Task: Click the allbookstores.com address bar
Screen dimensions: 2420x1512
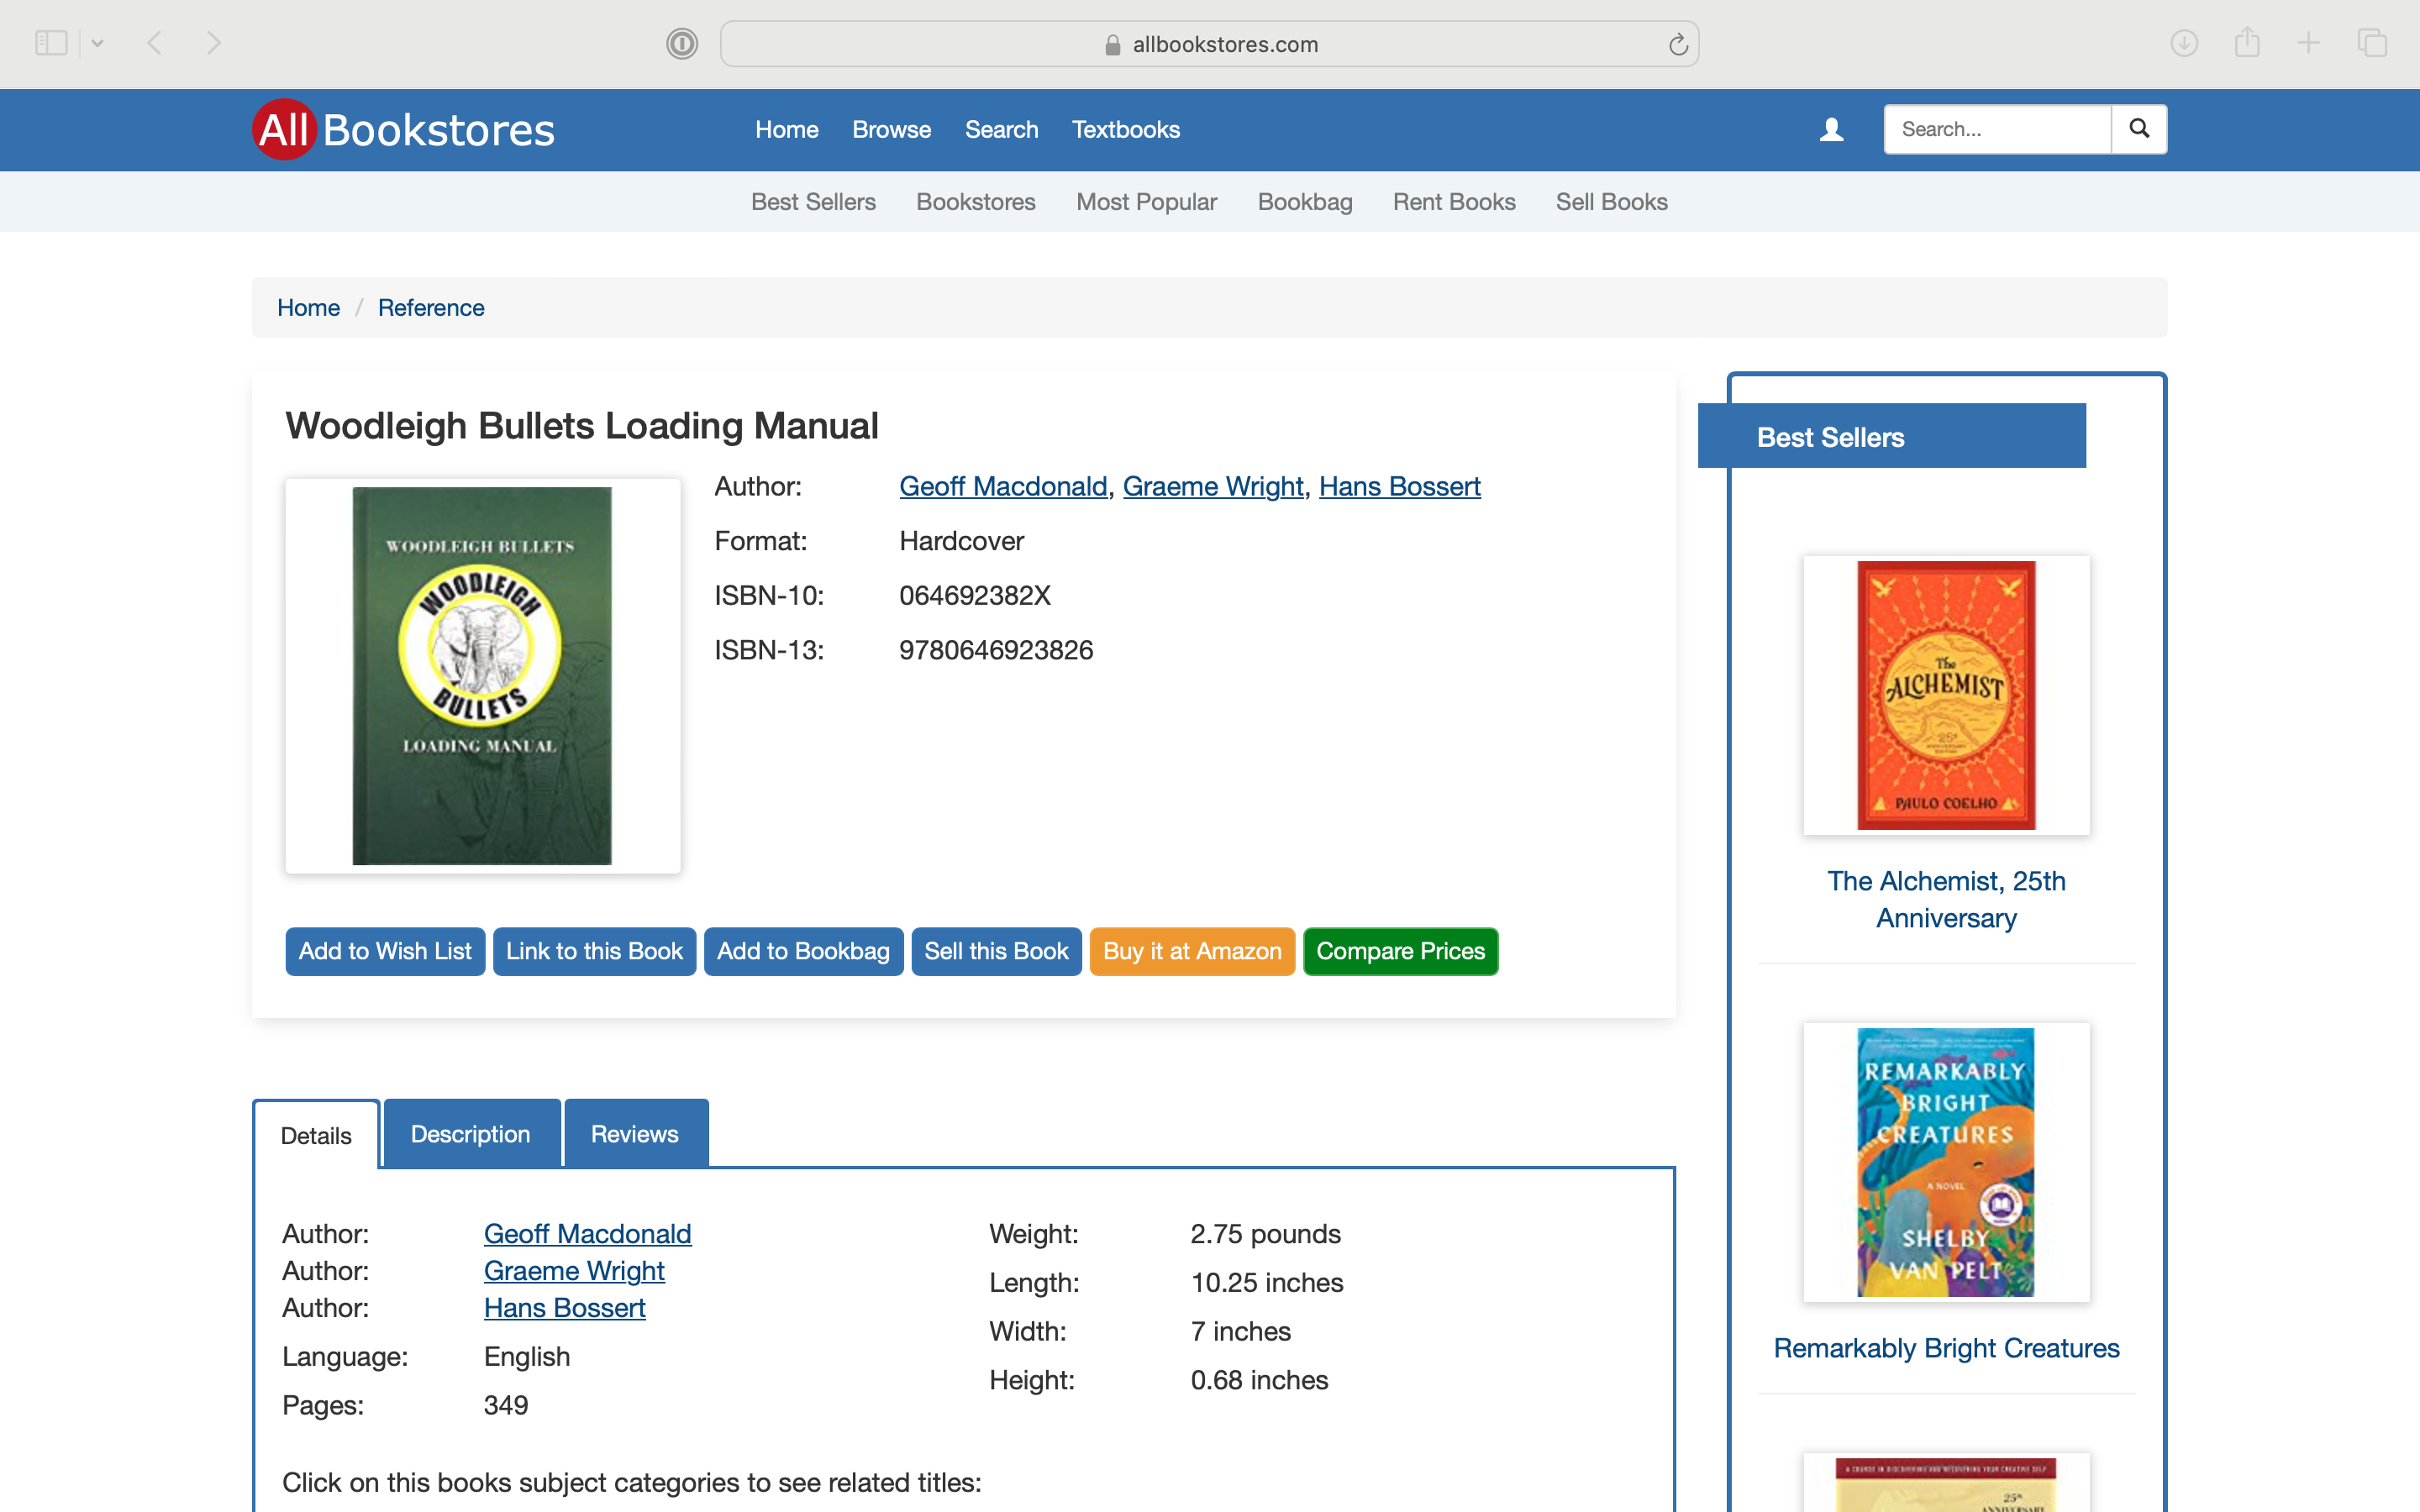Action: click(1209, 44)
